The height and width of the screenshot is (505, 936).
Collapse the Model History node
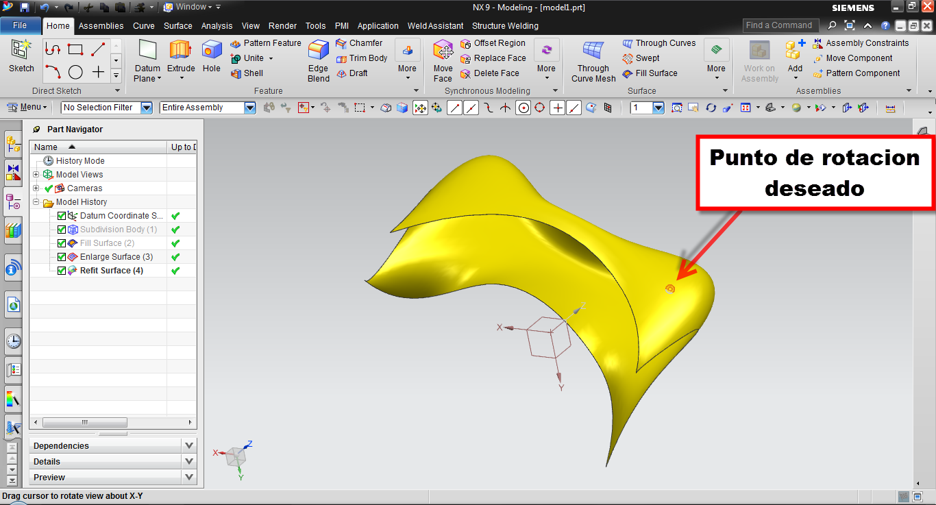coord(36,202)
